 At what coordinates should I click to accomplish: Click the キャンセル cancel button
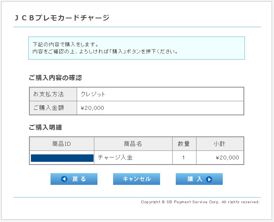(x=137, y=179)
